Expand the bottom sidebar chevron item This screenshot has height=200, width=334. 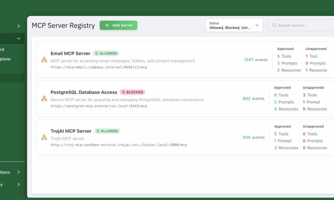click(x=19, y=184)
